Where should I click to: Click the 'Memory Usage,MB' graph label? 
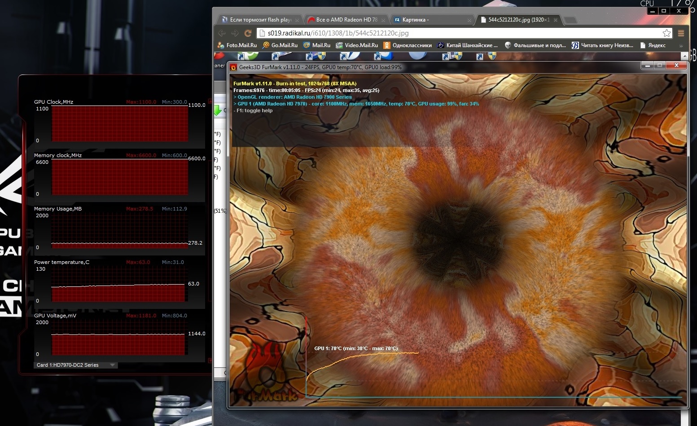pyautogui.click(x=58, y=209)
